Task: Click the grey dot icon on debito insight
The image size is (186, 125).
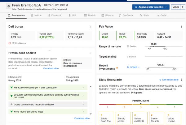Action: coord(11,104)
